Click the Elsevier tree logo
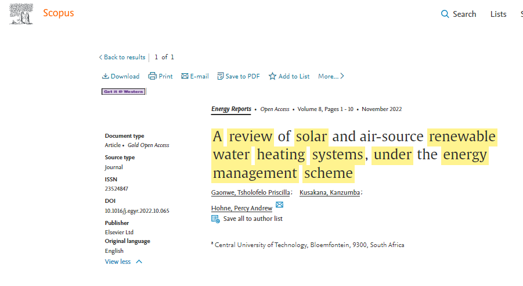 coord(21,13)
